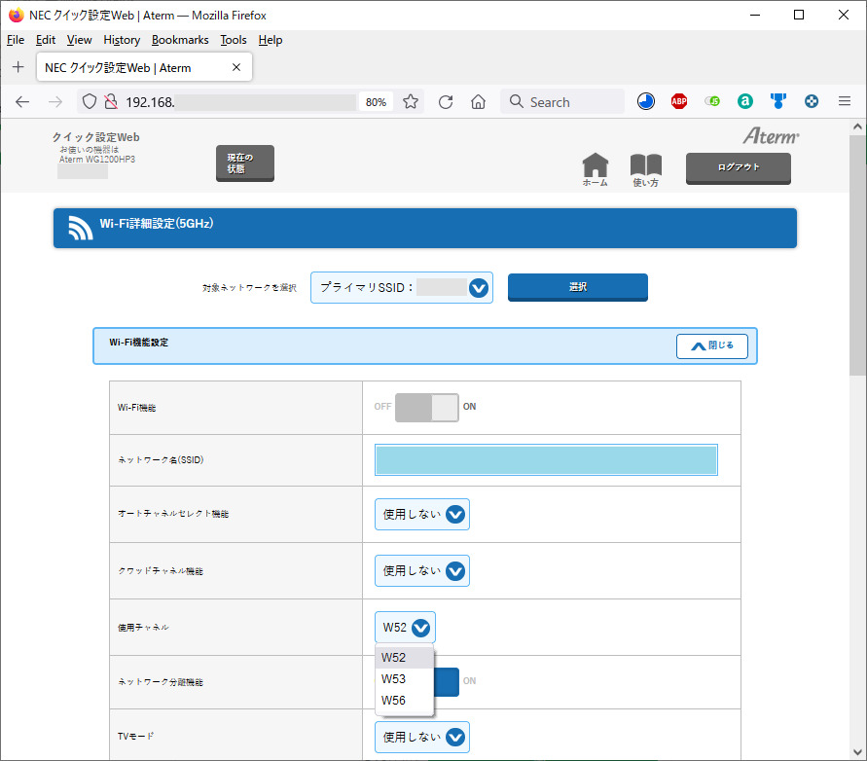867x761 pixels.
Task: Open a new tab with plus button
Action: click(18, 67)
